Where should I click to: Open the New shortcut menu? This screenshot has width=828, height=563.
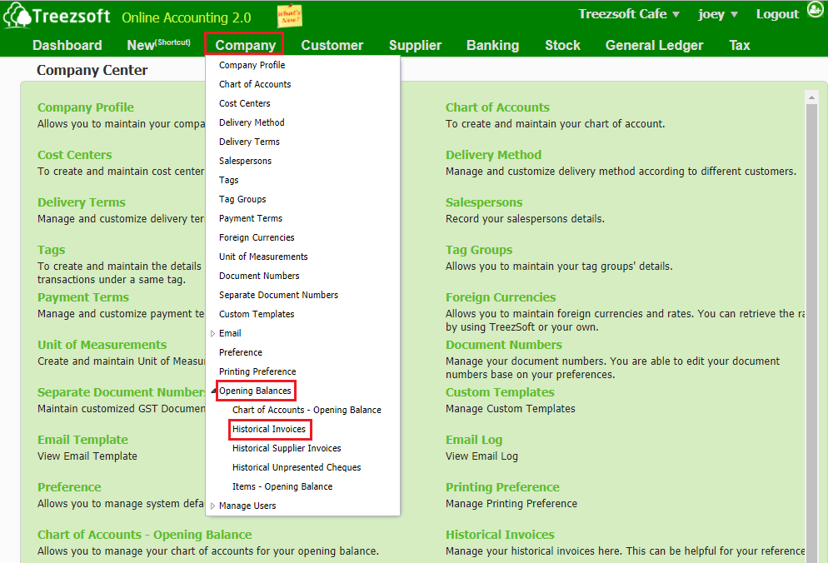point(158,45)
